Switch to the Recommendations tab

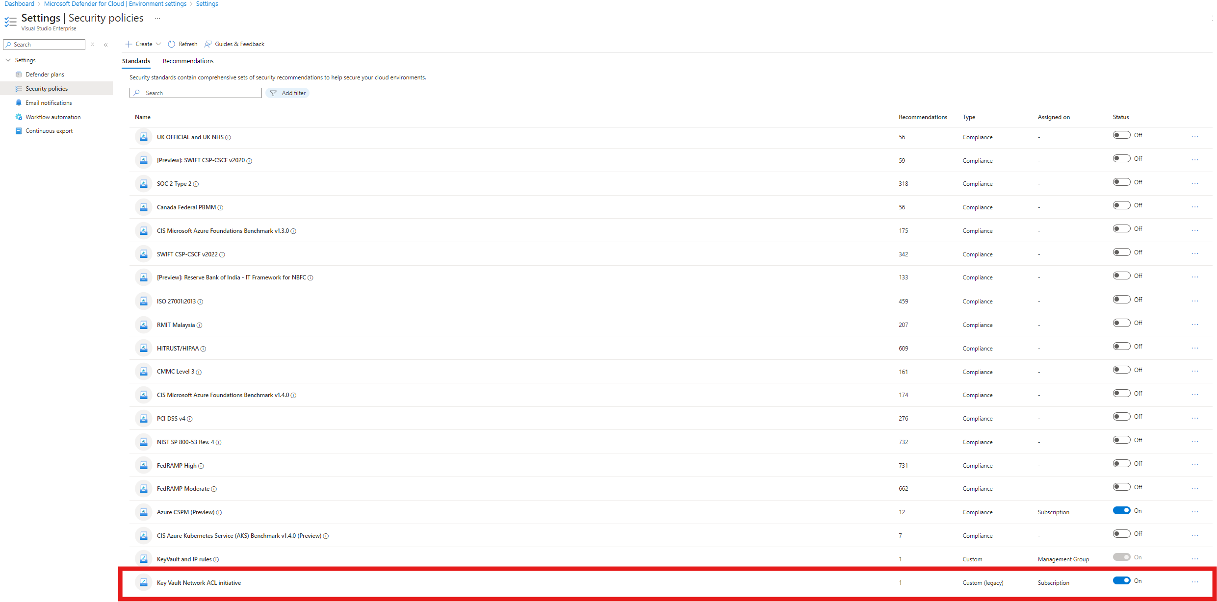188,61
